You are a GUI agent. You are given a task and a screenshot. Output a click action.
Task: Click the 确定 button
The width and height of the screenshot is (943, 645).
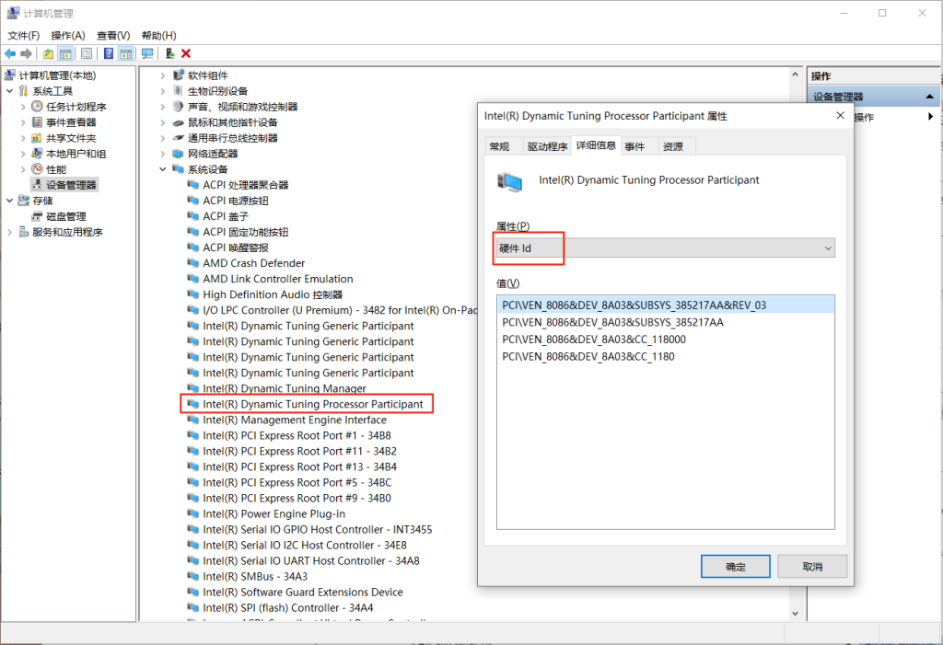[x=735, y=567]
